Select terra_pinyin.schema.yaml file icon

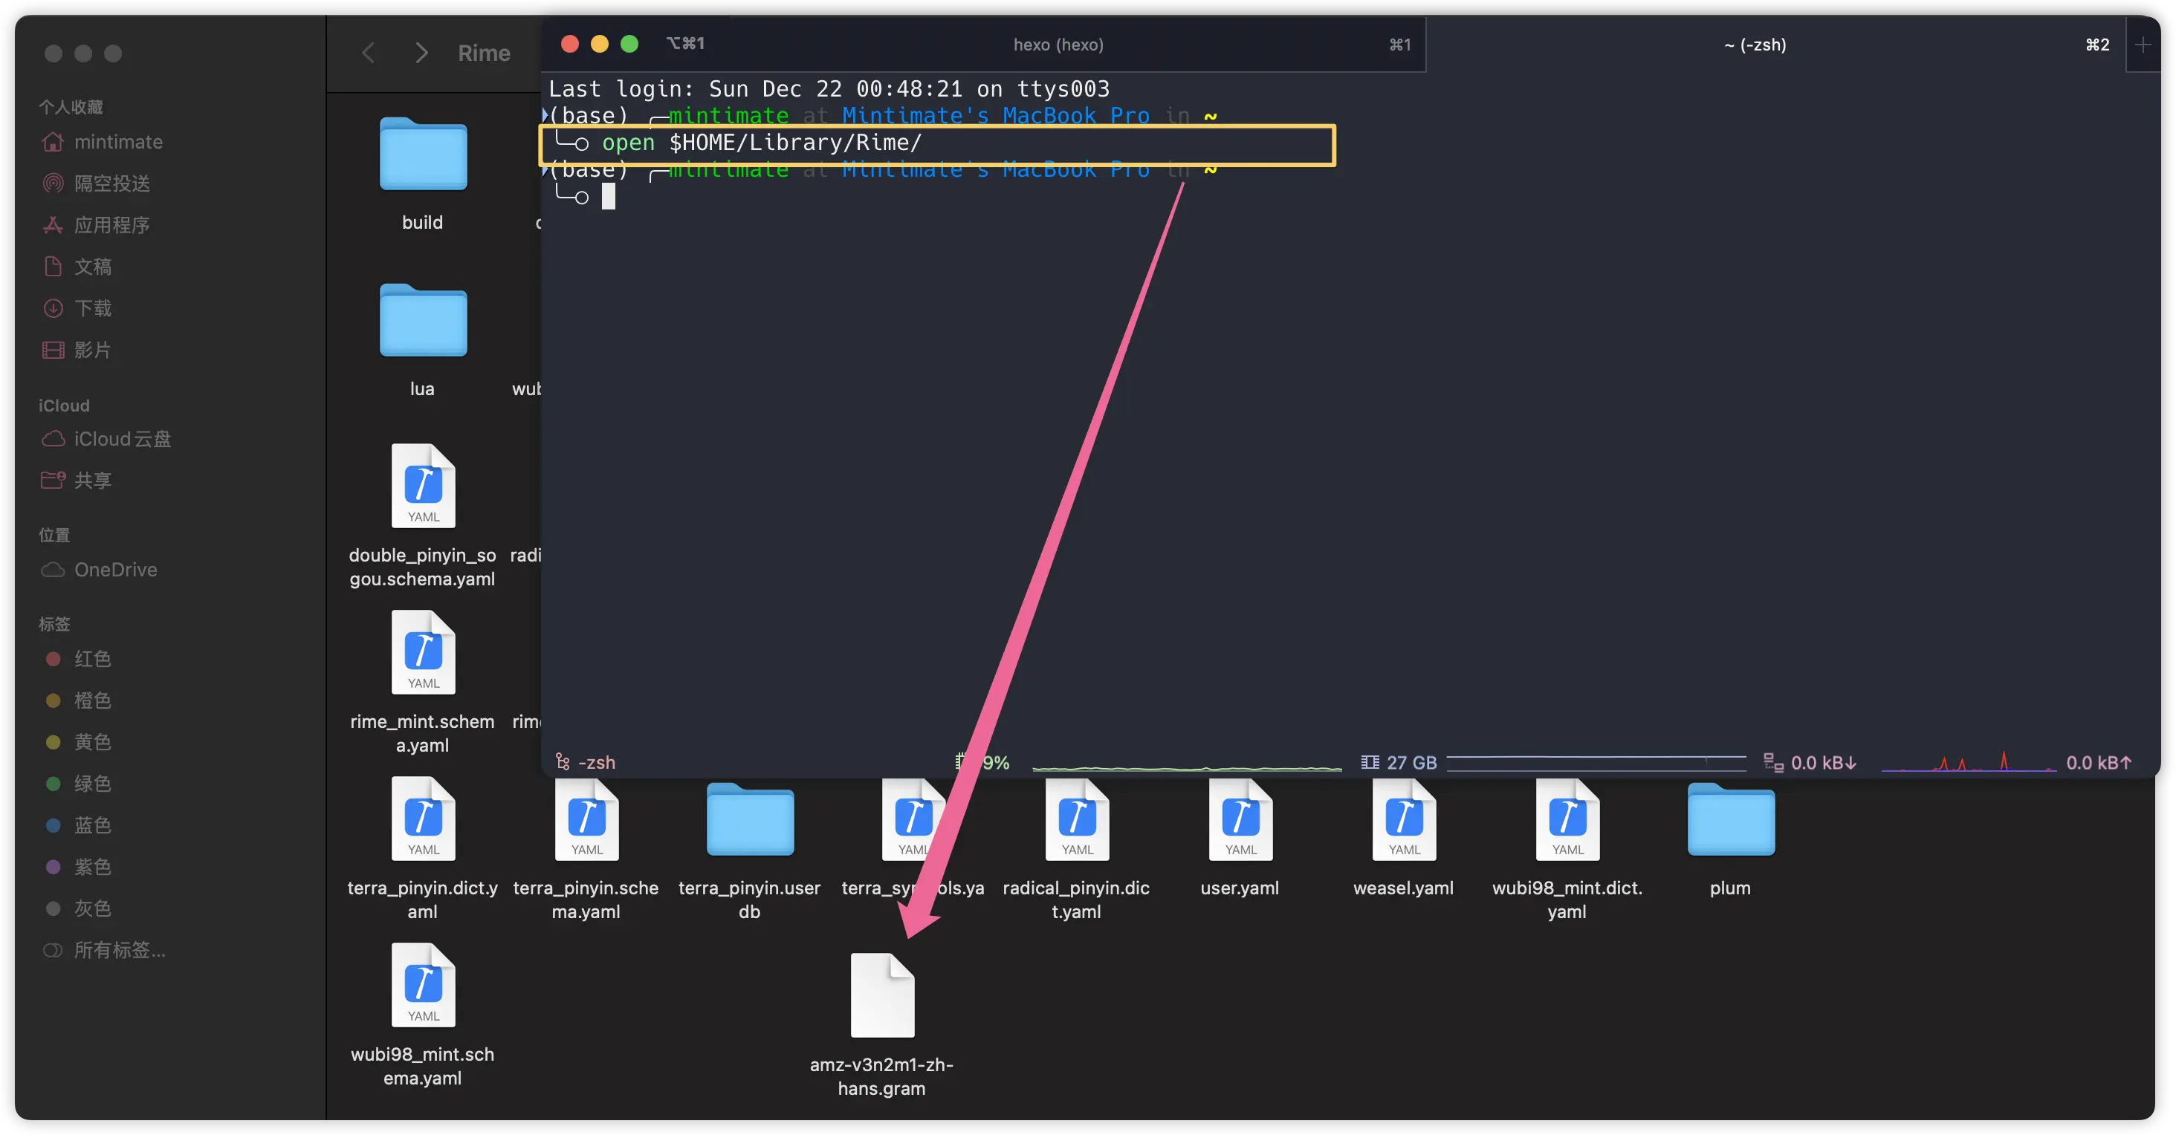[x=586, y=819]
